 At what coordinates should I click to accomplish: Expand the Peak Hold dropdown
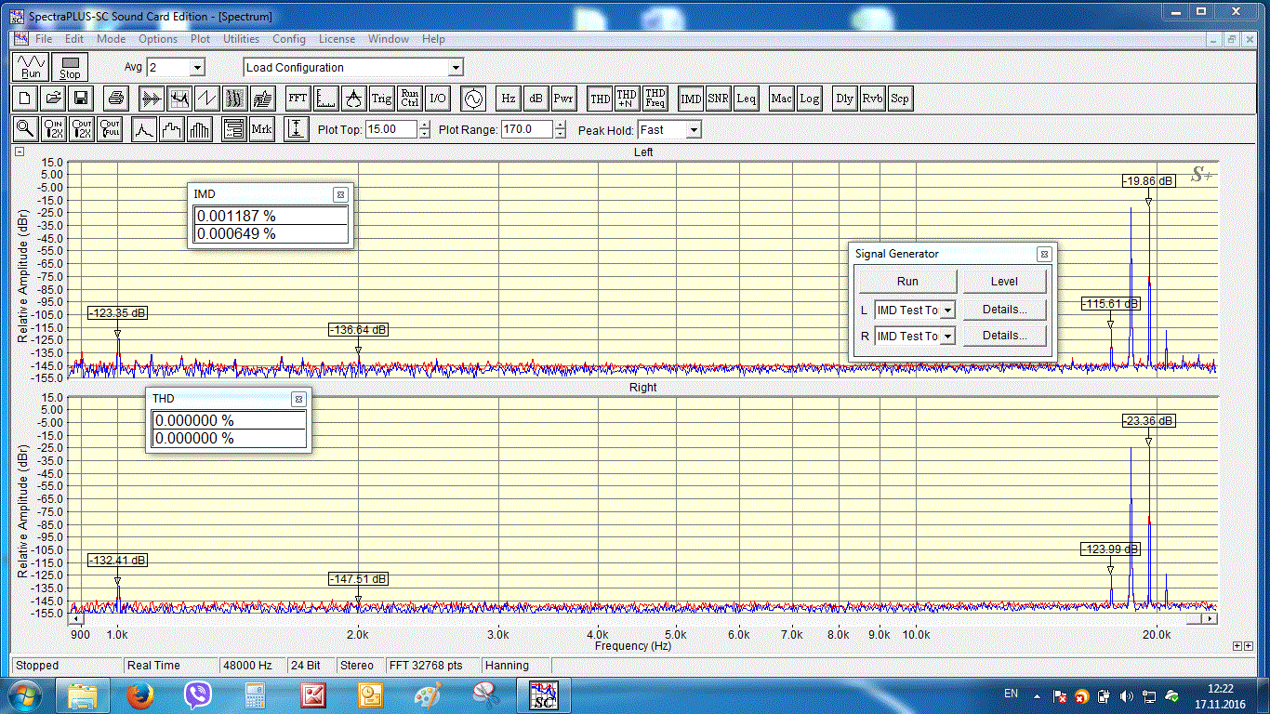click(693, 130)
